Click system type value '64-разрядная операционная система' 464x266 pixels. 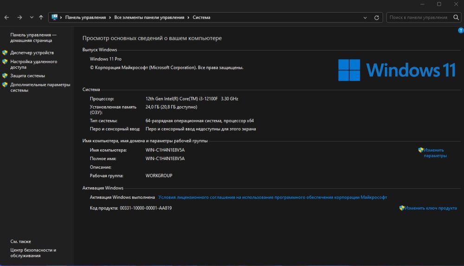click(x=183, y=121)
